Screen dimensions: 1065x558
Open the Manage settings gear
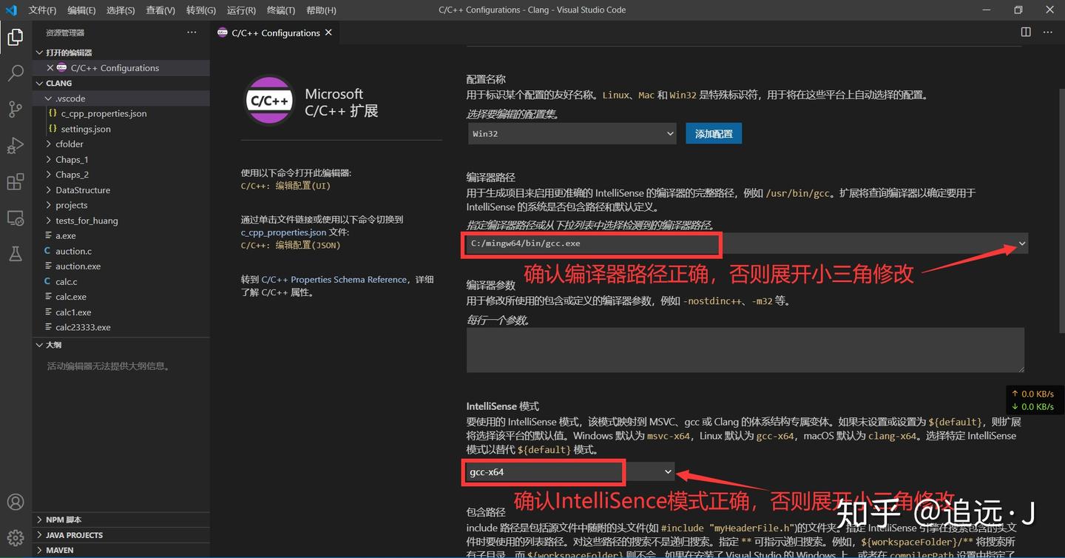(x=15, y=537)
